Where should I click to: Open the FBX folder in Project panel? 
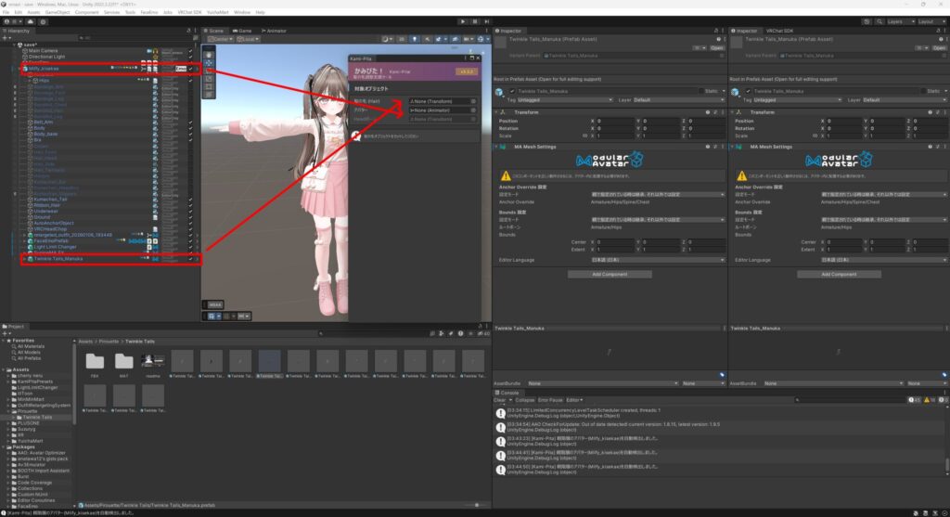[94, 360]
